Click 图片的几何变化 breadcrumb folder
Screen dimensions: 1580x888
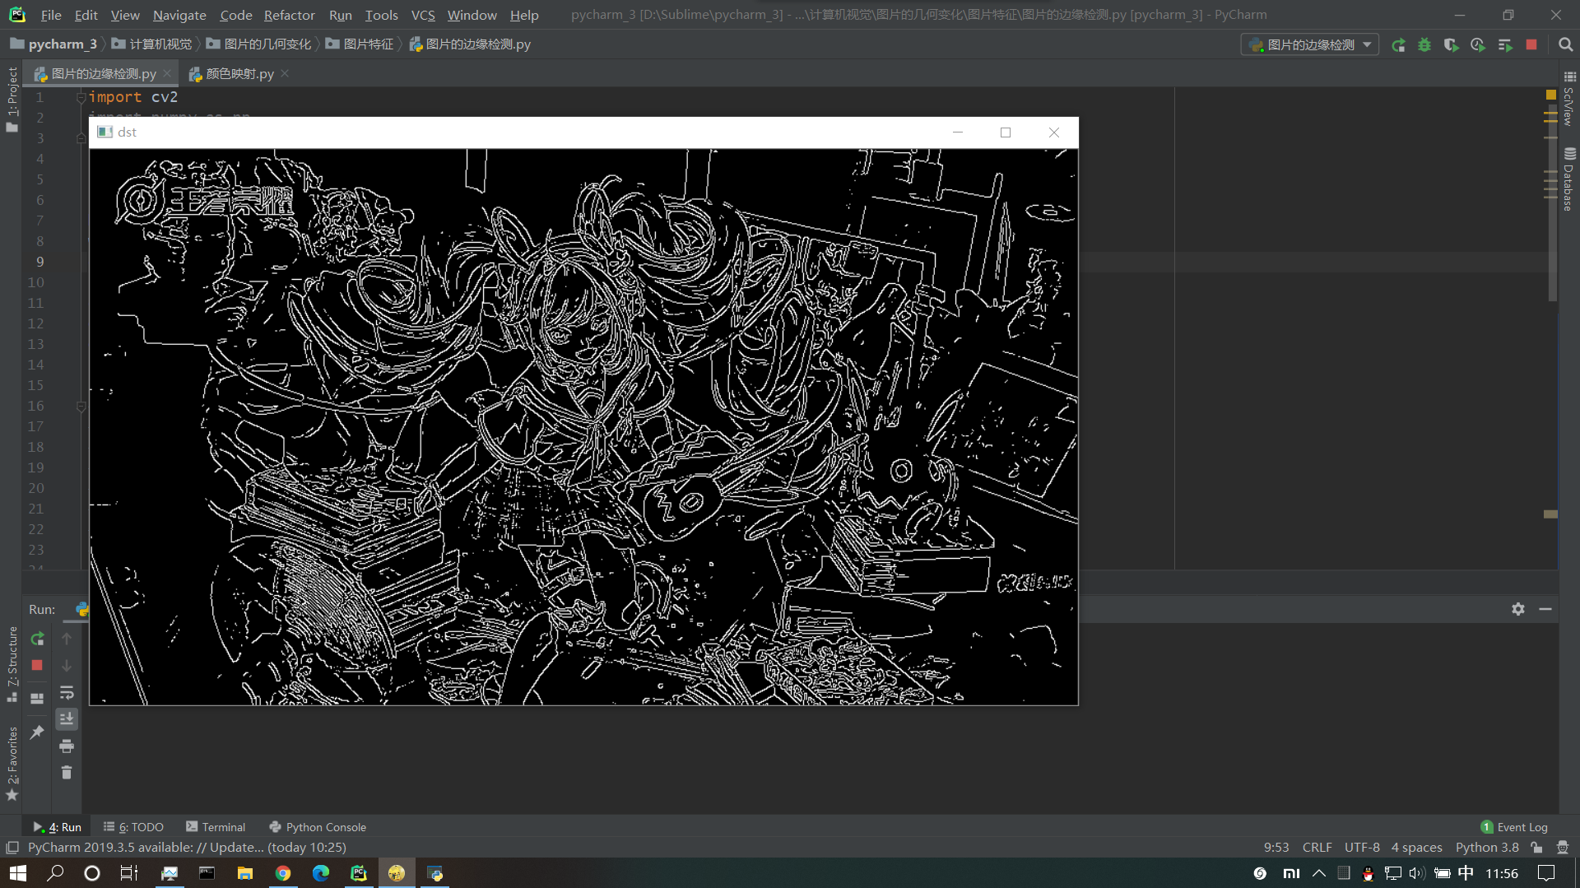tap(259, 44)
